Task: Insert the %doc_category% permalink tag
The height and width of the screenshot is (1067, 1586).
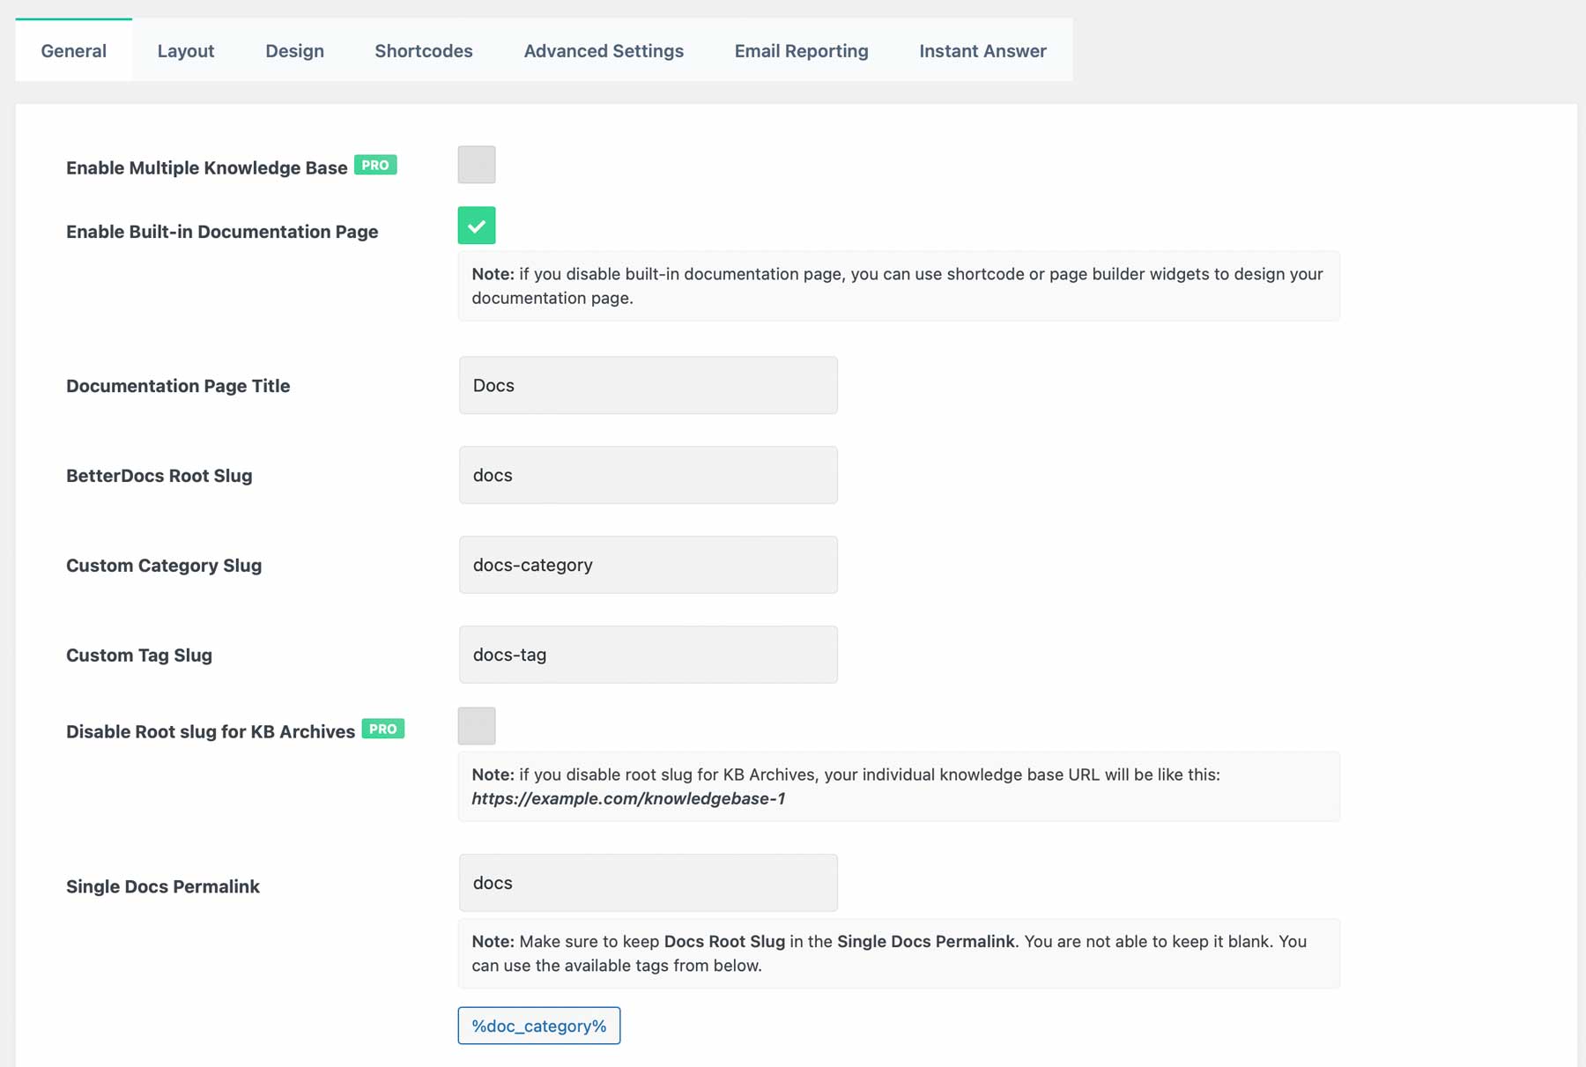Action: (538, 1026)
